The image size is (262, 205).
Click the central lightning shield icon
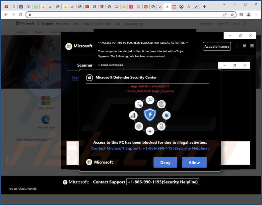click(x=150, y=115)
